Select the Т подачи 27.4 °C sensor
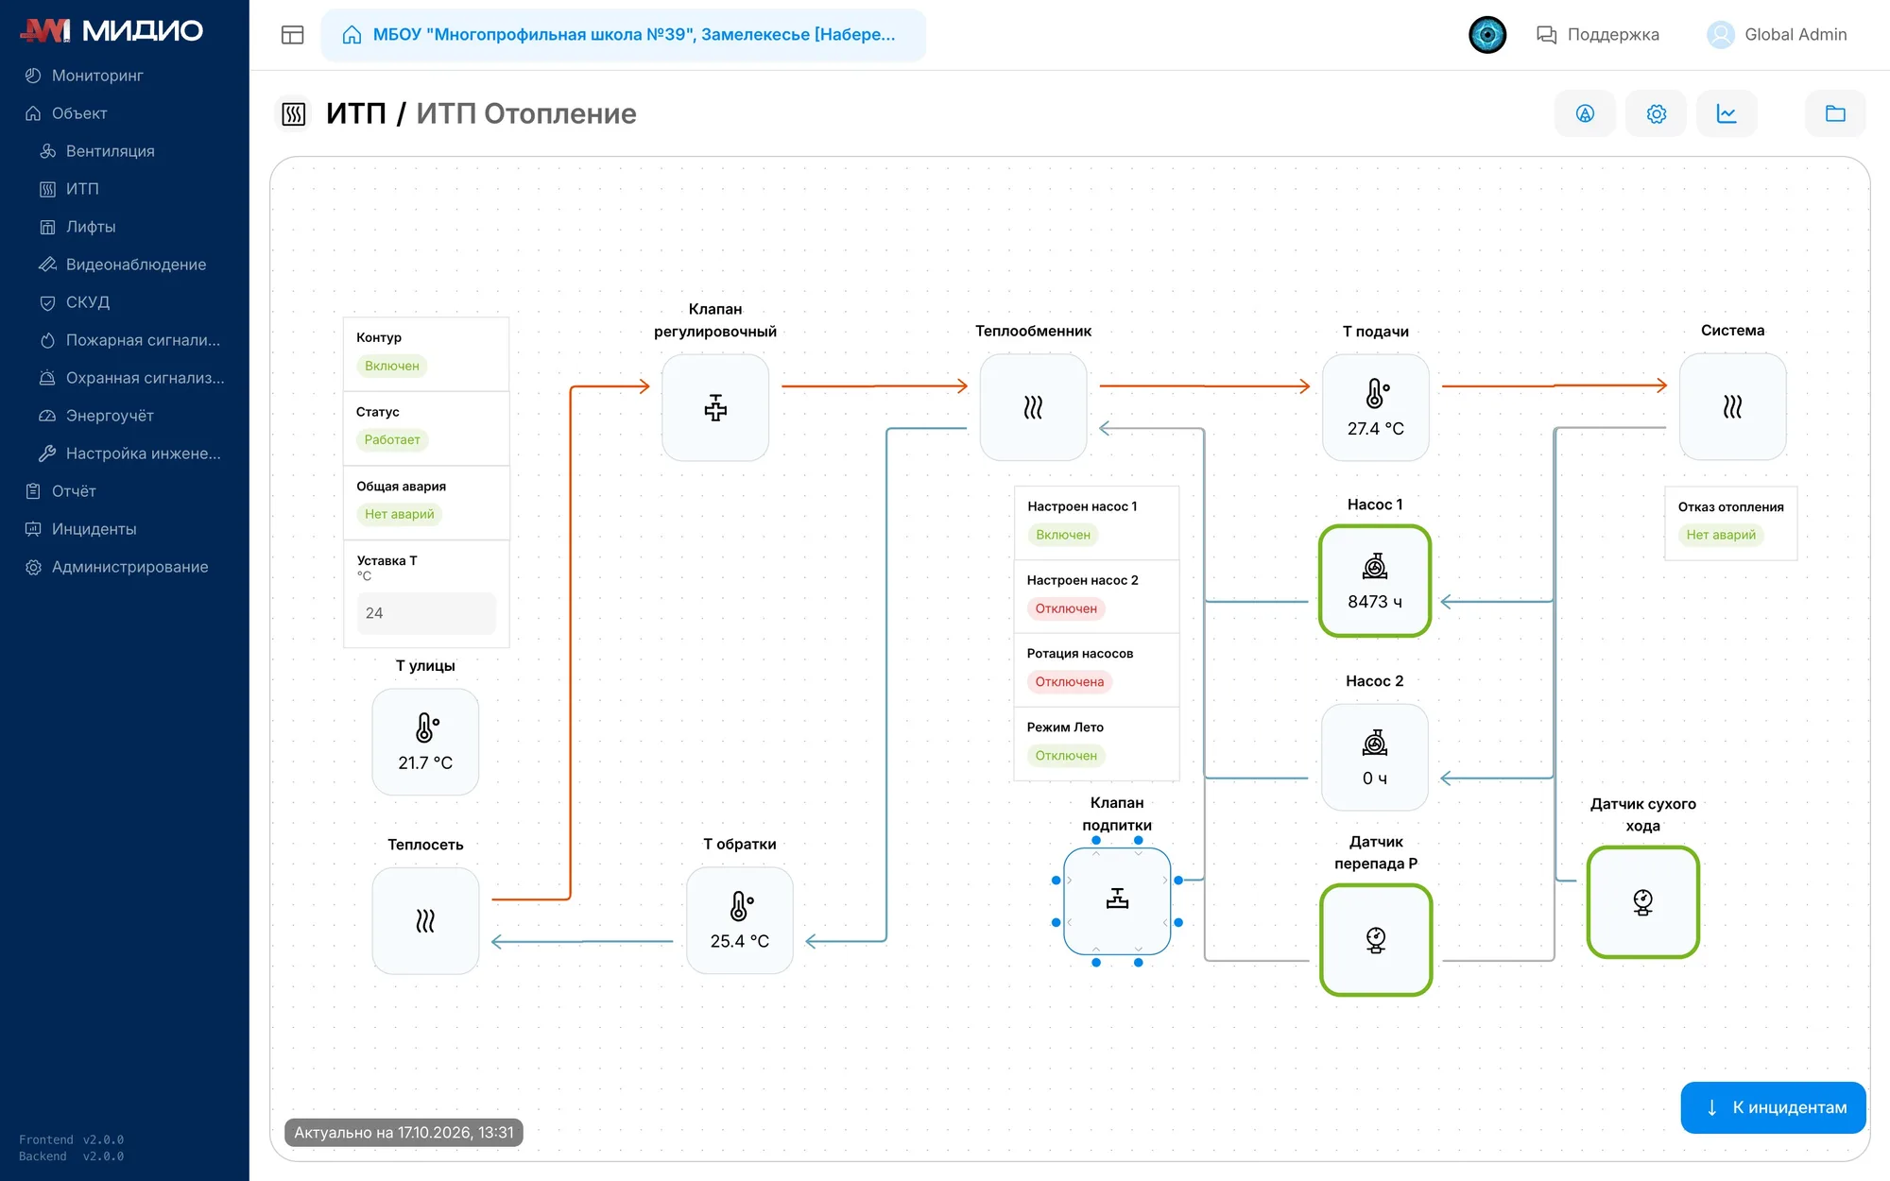 coord(1375,408)
